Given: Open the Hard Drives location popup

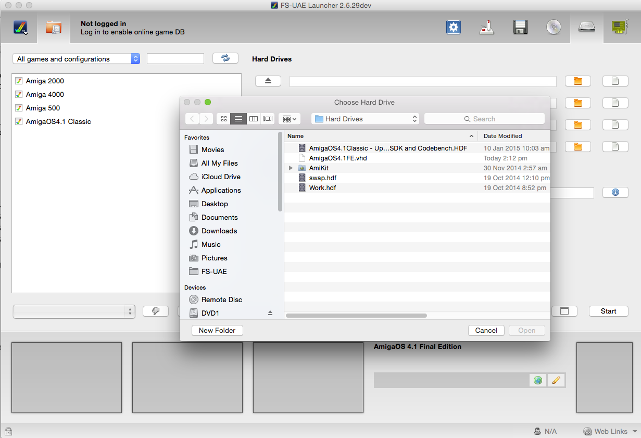Looking at the screenshot, I should (x=365, y=119).
